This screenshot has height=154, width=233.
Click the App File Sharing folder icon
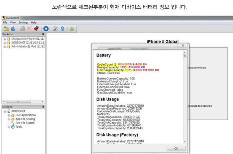(13, 119)
